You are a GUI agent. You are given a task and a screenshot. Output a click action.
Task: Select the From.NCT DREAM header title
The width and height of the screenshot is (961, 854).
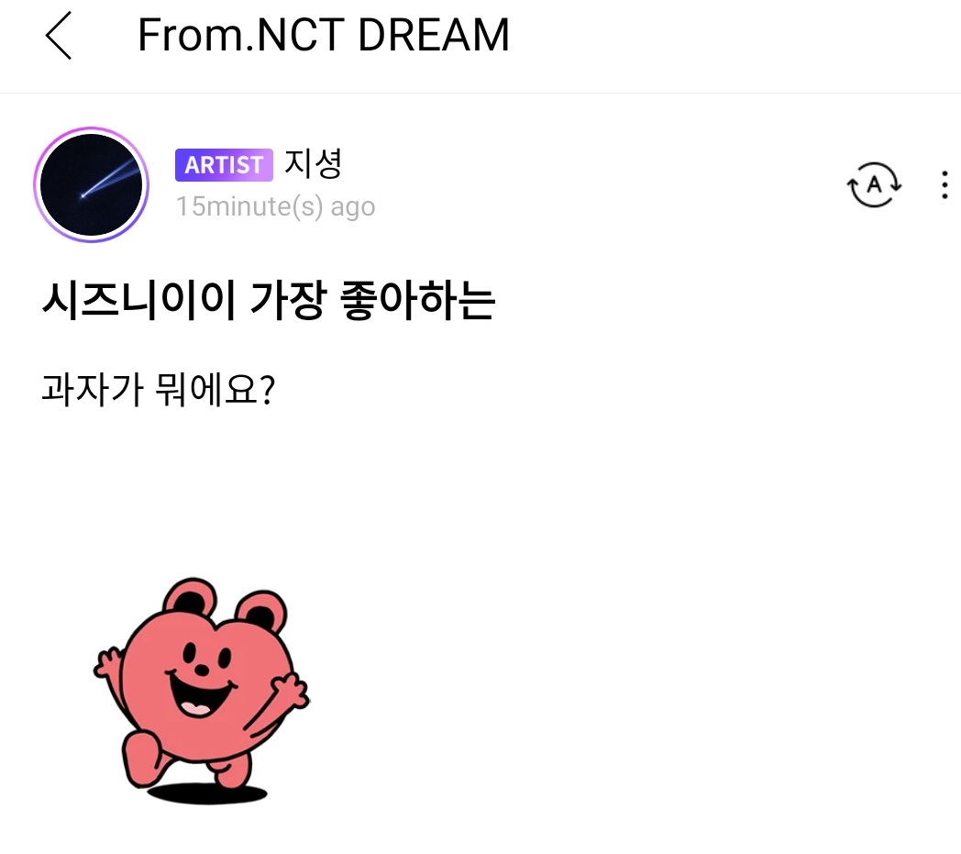324,35
